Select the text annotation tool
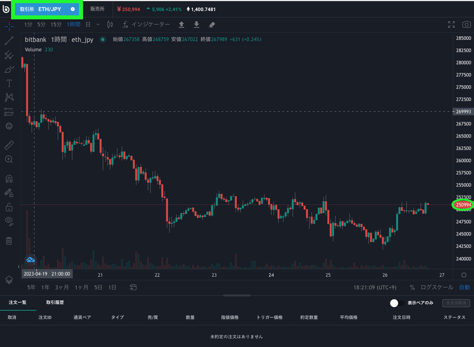This screenshot has height=347, width=474. [x=9, y=83]
